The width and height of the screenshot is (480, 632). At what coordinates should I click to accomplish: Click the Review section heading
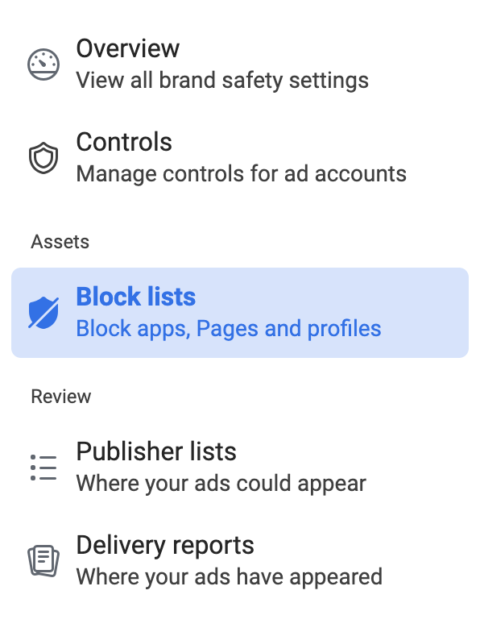coord(61,397)
